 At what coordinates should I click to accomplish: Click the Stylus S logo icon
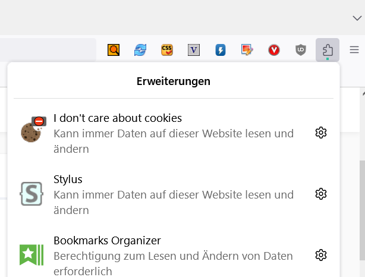click(32, 194)
